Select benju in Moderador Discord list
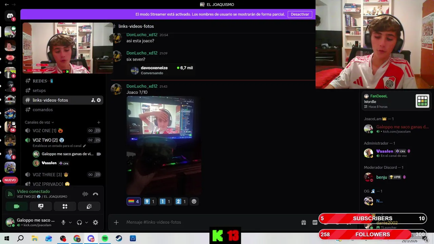The height and width of the screenshot is (244, 434). click(396, 177)
